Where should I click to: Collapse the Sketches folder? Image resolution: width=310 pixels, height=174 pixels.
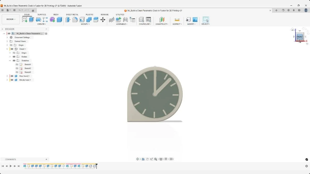[x=10, y=61]
